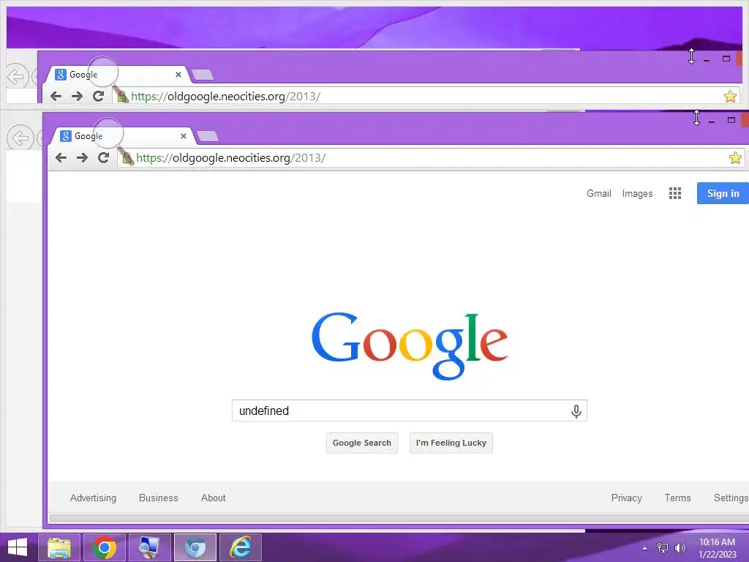The height and width of the screenshot is (562, 749).
Task: Close Google tab in front window
Action: [x=184, y=136]
